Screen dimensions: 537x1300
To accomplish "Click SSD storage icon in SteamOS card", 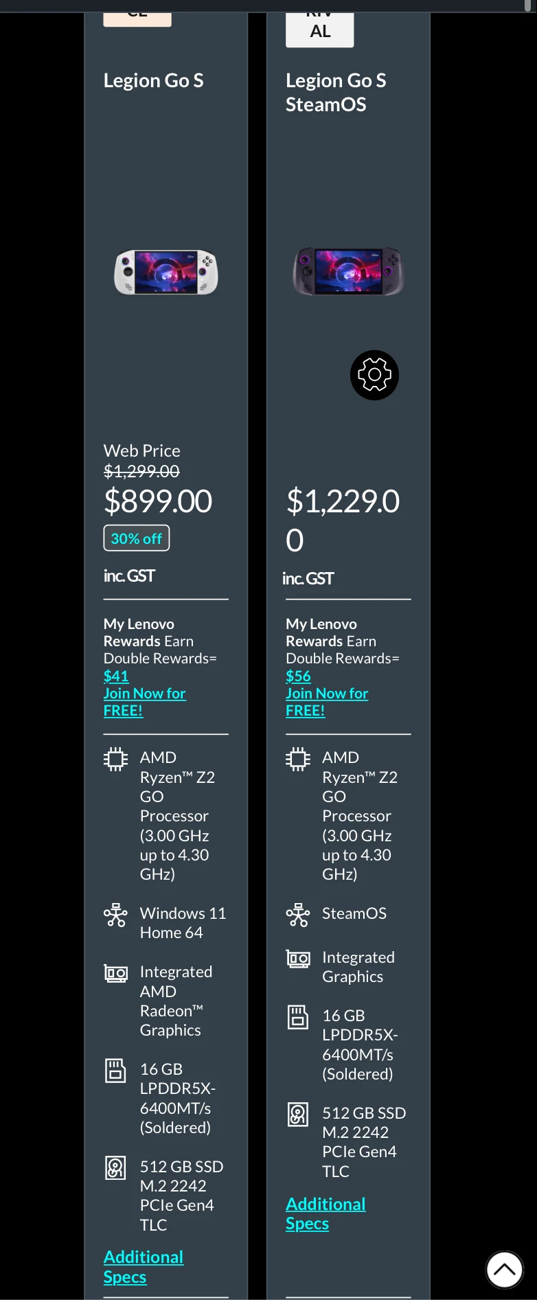I will click(298, 1115).
